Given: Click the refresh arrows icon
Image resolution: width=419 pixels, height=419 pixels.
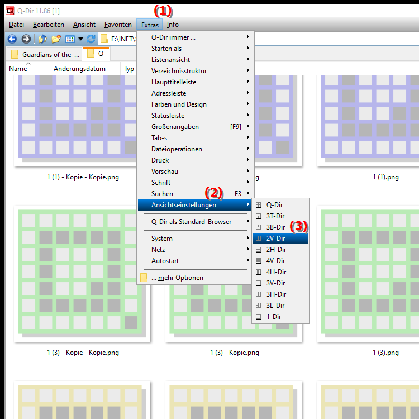Looking at the screenshot, I should point(91,39).
